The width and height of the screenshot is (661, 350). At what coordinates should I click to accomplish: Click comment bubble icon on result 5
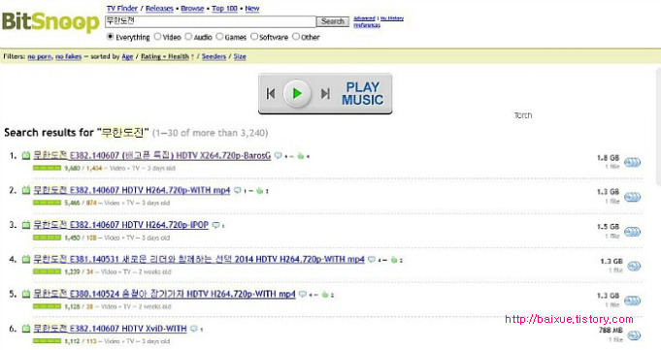pos(303,295)
